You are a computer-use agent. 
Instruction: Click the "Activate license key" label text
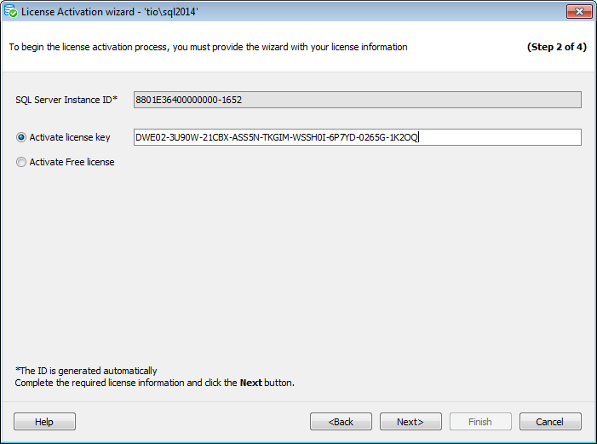coord(70,137)
